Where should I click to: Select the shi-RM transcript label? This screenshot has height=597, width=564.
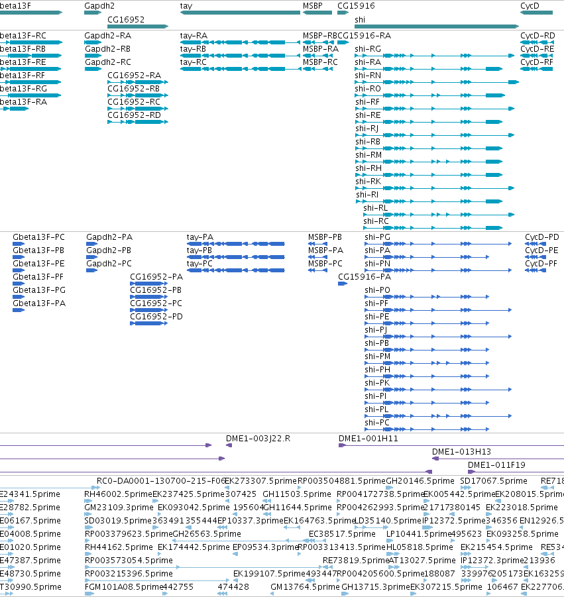pyautogui.click(x=368, y=155)
